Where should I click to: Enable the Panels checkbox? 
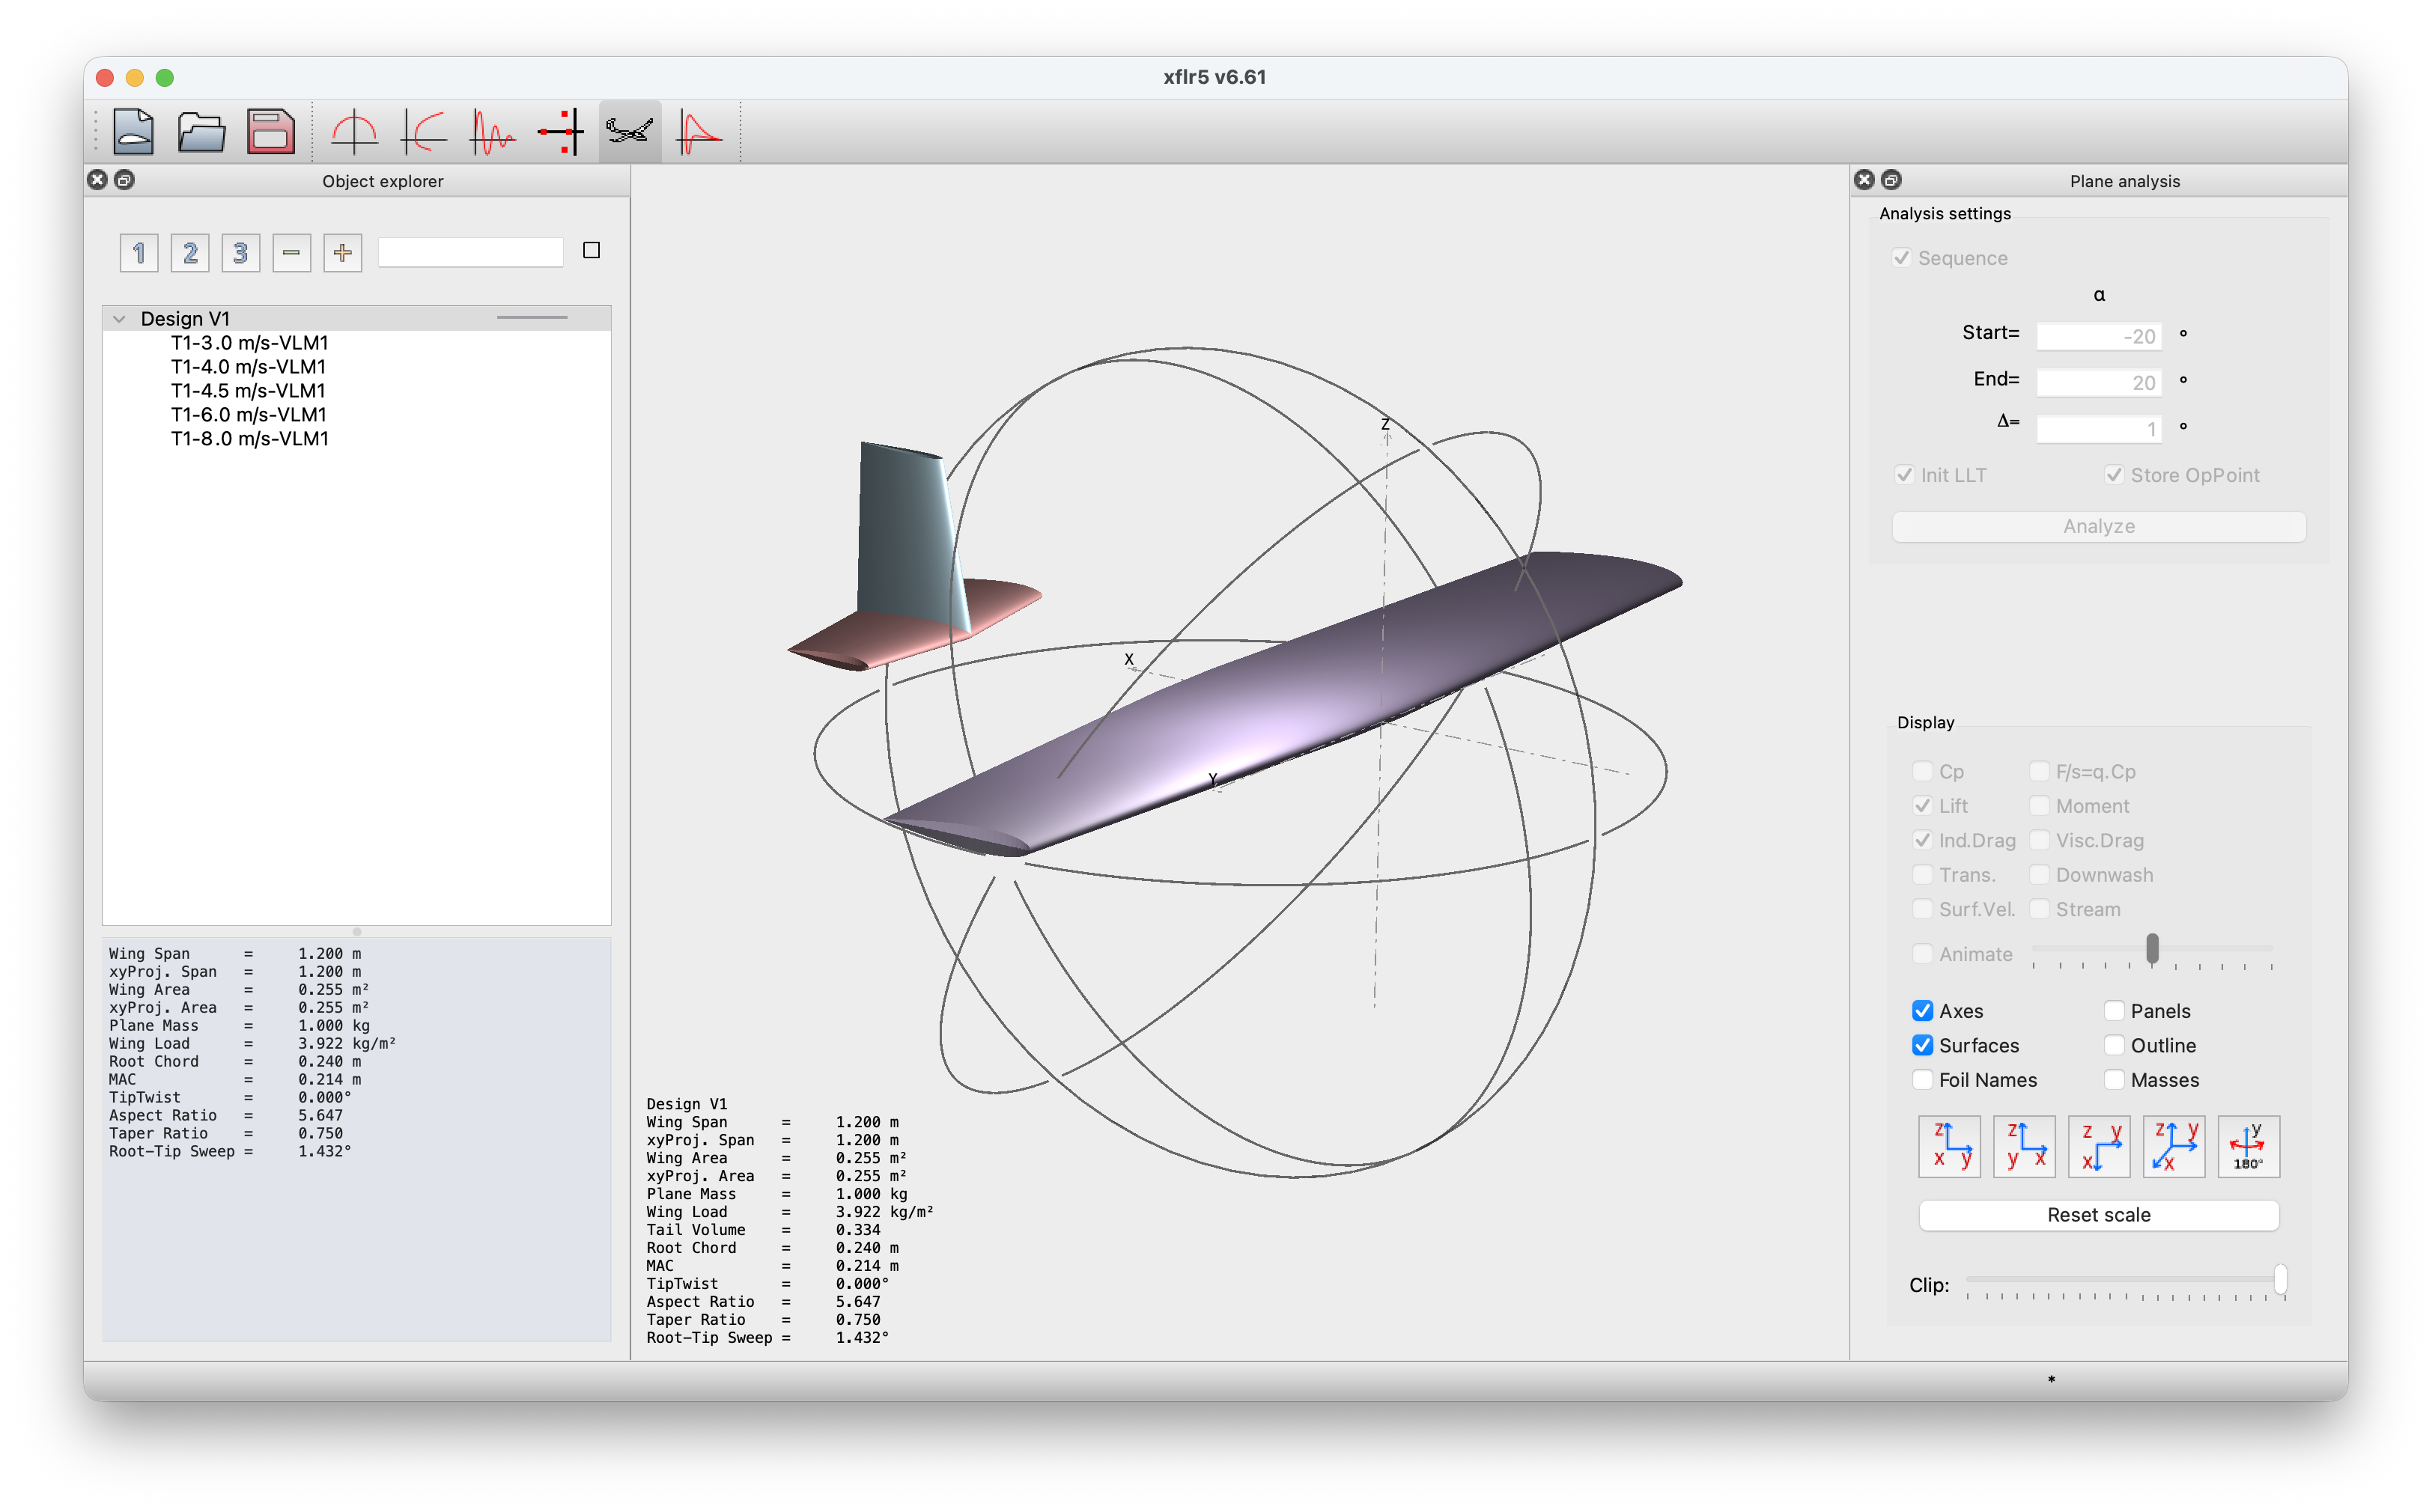click(x=2114, y=1011)
